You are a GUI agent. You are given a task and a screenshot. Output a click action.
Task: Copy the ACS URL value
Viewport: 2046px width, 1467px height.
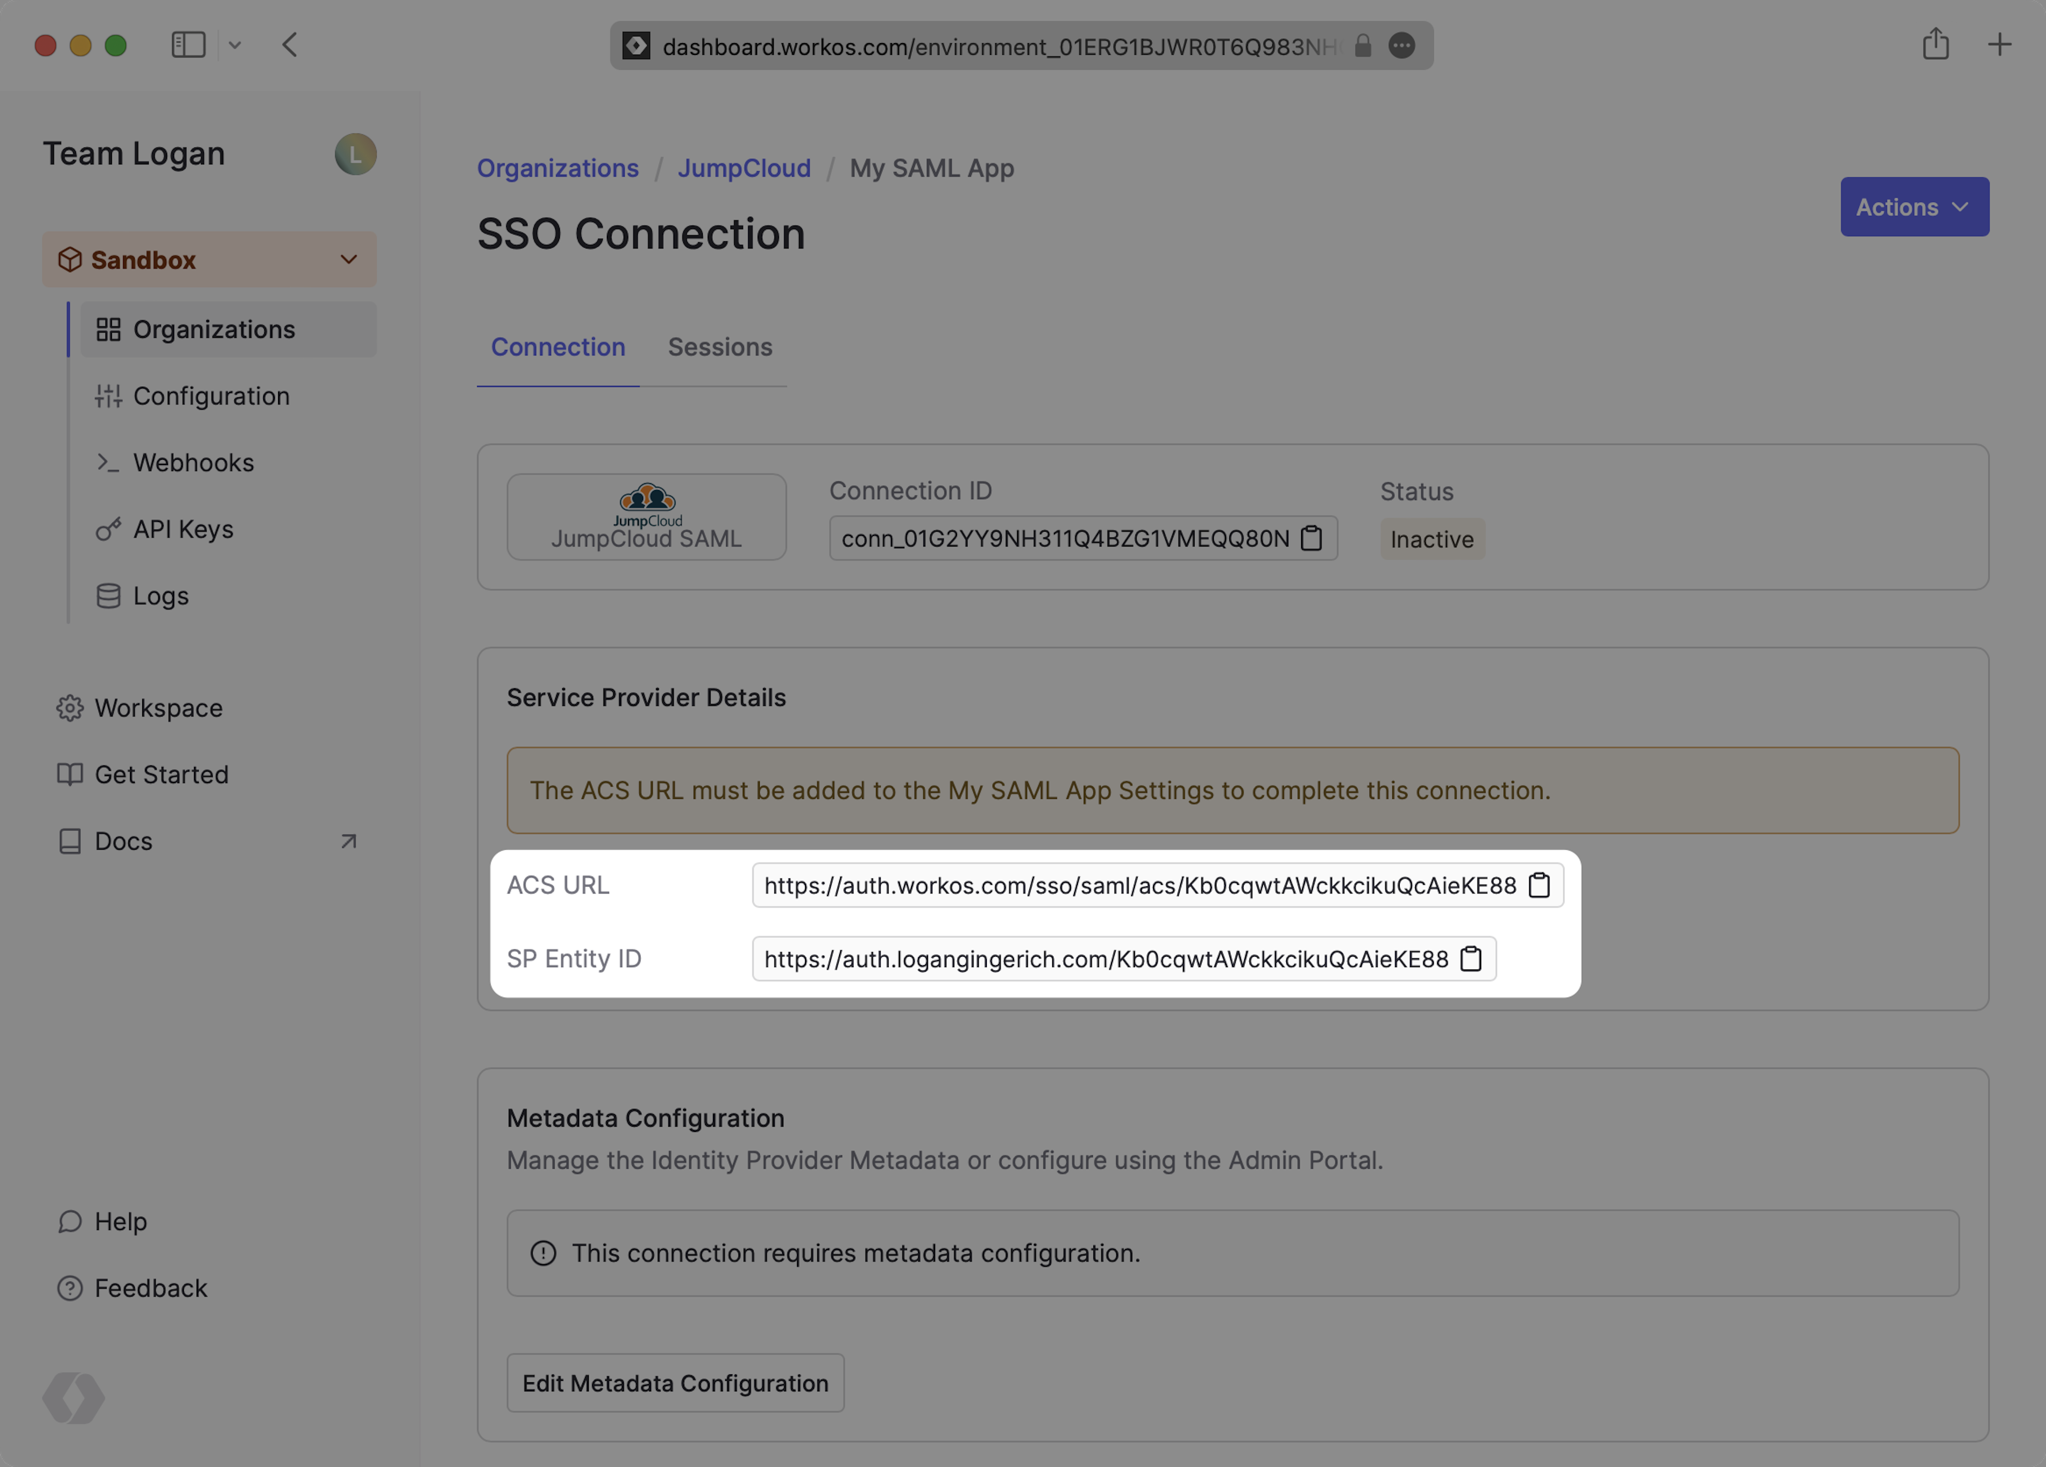click(1539, 885)
